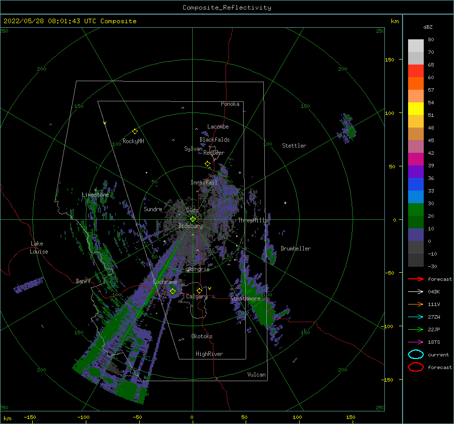Image resolution: width=454 pixels, height=424 pixels.
Task: Click the purple 39–36 dBZ color swatch
Action: pyautogui.click(x=416, y=171)
